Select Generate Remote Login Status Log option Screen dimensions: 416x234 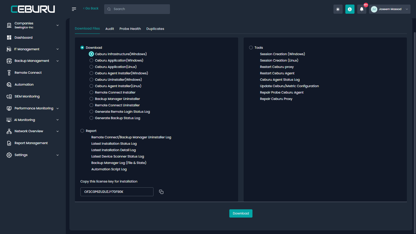click(91, 112)
